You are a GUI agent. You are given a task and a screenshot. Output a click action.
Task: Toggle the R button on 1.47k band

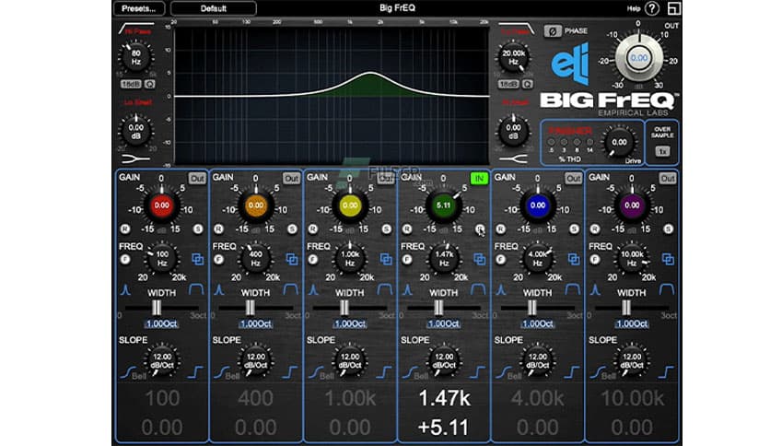pos(406,229)
